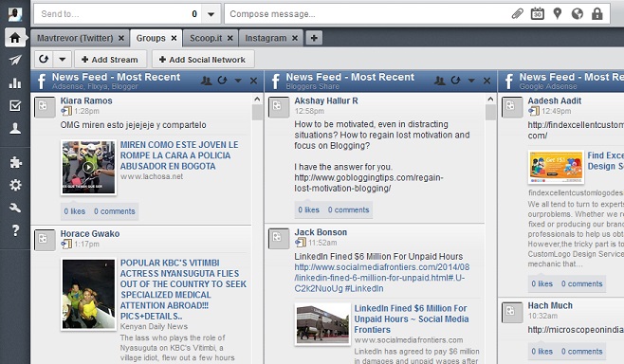Open the POPULAR KBC'S VITIMBI article link

(x=183, y=290)
